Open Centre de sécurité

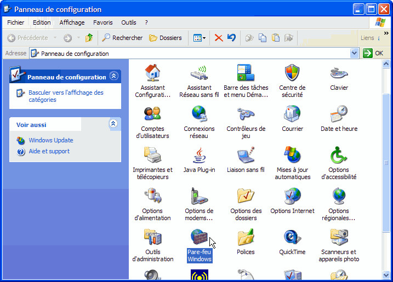pyautogui.click(x=292, y=81)
